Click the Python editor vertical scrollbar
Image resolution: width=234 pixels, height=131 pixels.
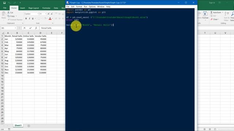(x=196, y=70)
